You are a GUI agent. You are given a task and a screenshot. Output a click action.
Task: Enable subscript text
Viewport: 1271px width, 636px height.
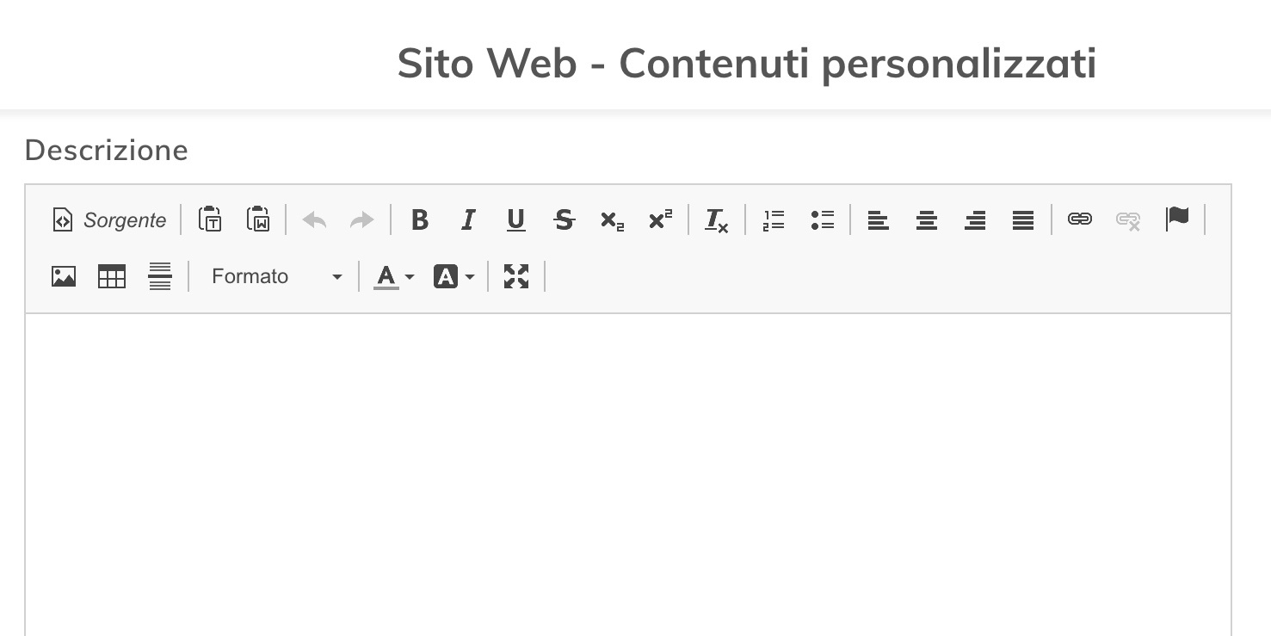pyautogui.click(x=611, y=220)
